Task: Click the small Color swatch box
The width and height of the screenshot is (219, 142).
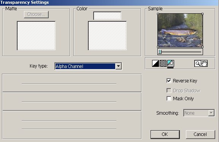Action: coord(107,16)
